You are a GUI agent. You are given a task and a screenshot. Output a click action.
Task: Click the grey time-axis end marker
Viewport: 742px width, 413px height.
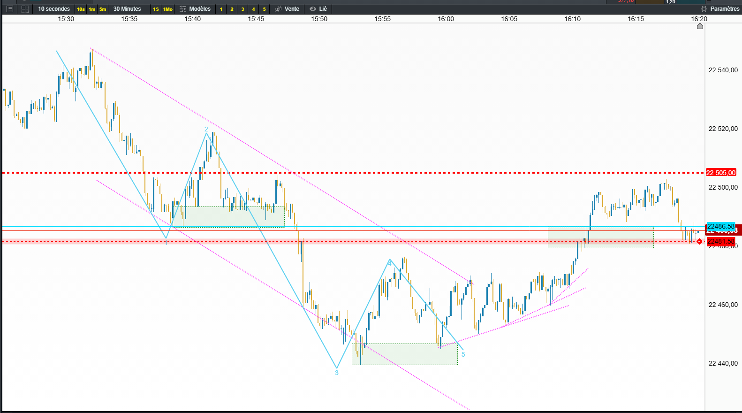[700, 26]
